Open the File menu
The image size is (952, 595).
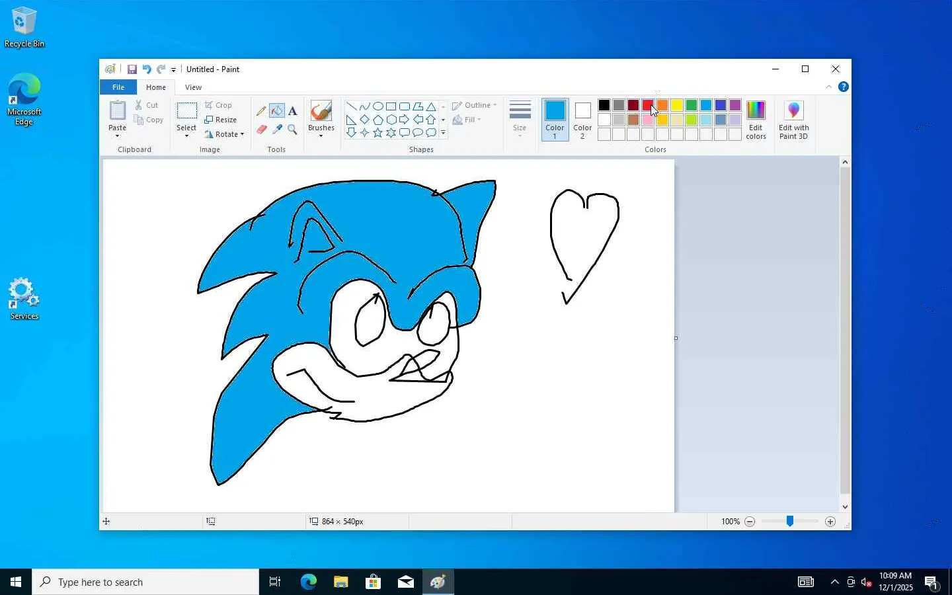coord(118,87)
